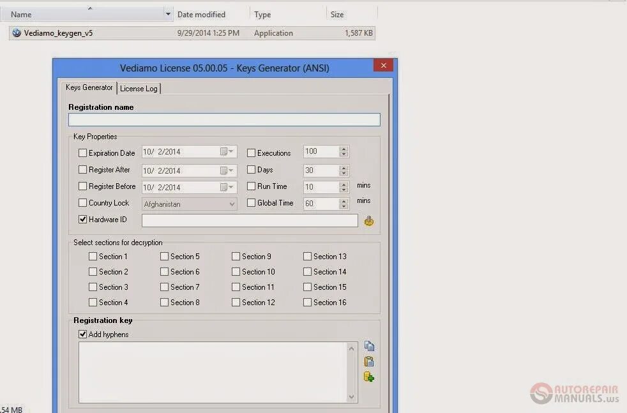
Task: Click the registration key scrollbar up arrow
Action: tap(351, 349)
